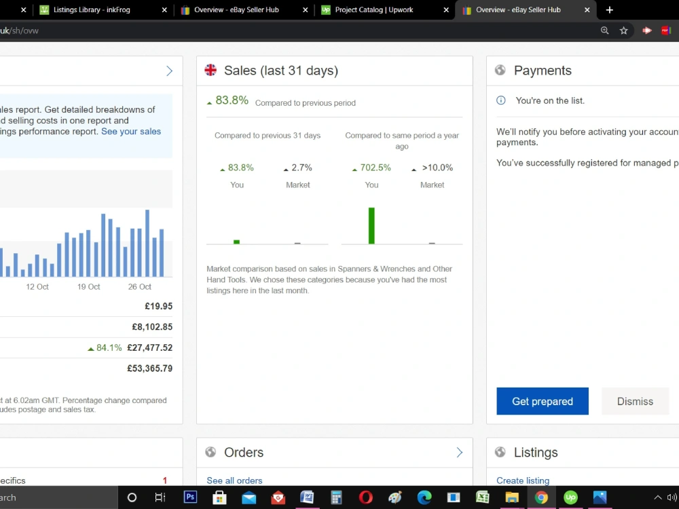Image resolution: width=679 pixels, height=509 pixels.
Task: Show hidden system tray icons
Action: pyautogui.click(x=657, y=497)
